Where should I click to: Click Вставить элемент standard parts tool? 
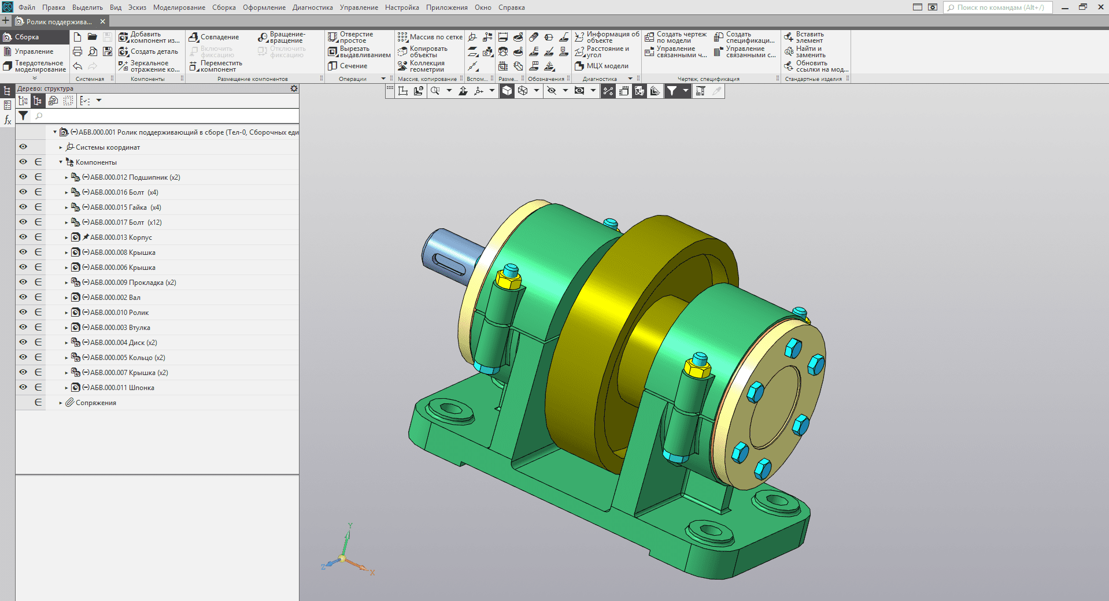(x=804, y=37)
